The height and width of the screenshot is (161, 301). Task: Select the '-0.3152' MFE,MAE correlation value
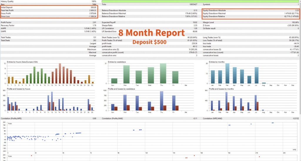296,119
